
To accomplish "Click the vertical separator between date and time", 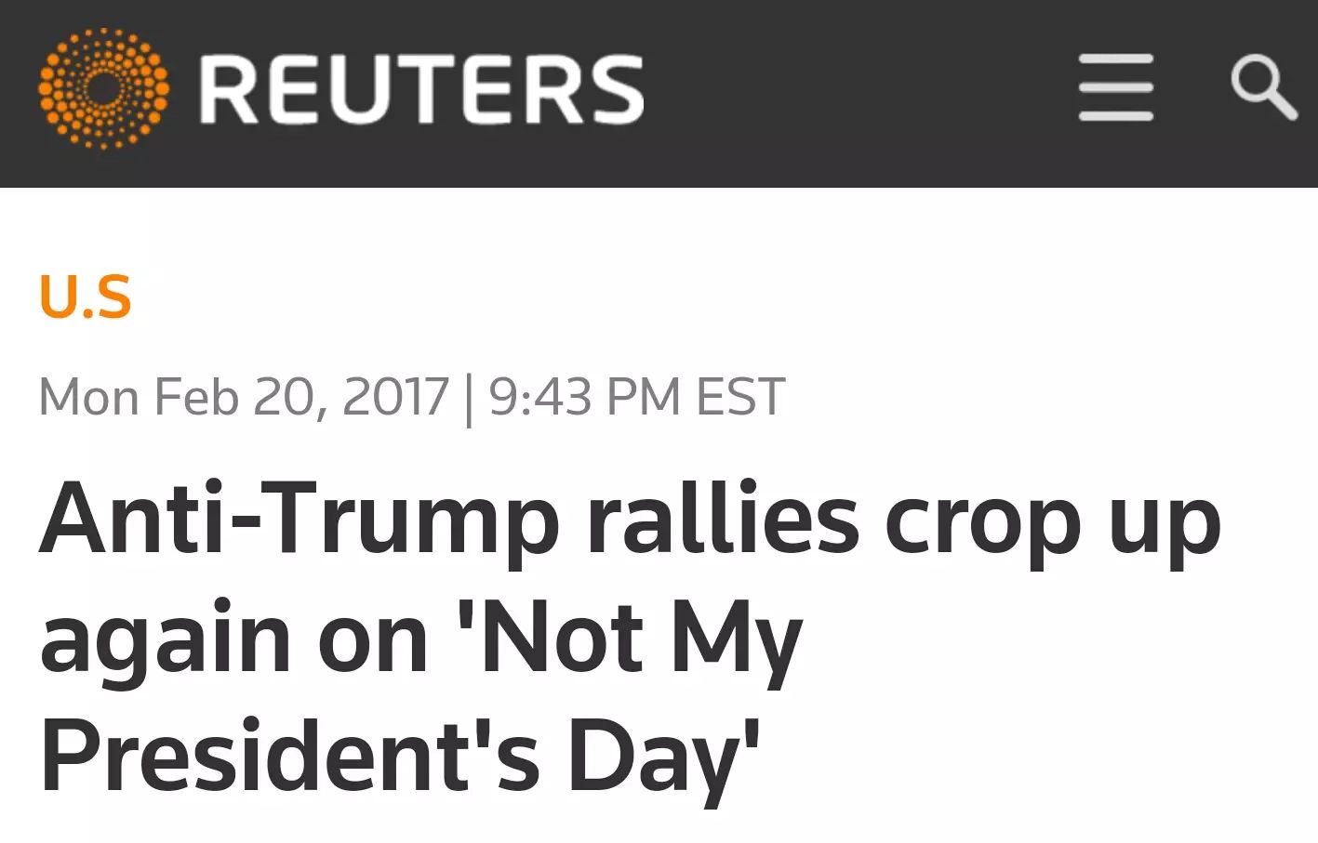I will [469, 399].
